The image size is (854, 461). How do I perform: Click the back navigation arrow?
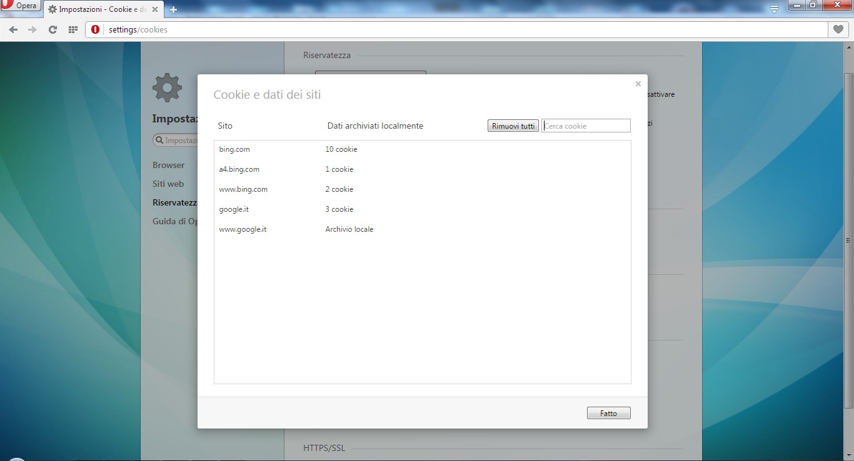point(13,29)
